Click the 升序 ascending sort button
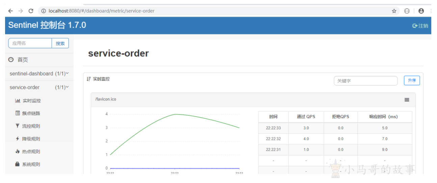Image resolution: width=437 pixels, height=183 pixels. coord(412,80)
